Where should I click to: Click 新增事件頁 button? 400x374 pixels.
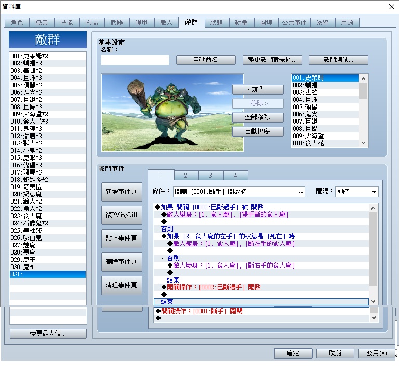(x=122, y=192)
